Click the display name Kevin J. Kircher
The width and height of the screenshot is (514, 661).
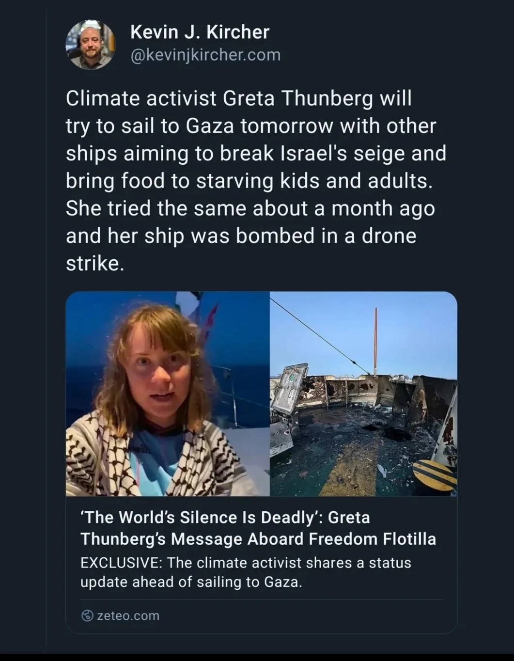[200, 32]
